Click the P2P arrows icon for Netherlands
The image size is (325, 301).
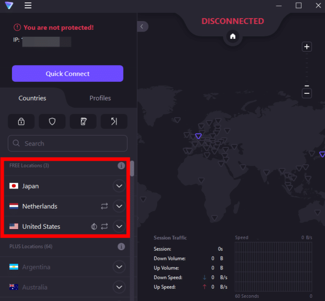104,206
